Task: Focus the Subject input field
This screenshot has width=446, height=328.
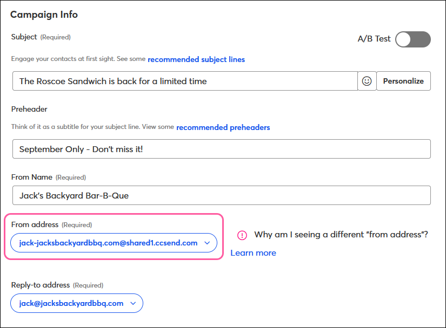Action: click(x=185, y=81)
